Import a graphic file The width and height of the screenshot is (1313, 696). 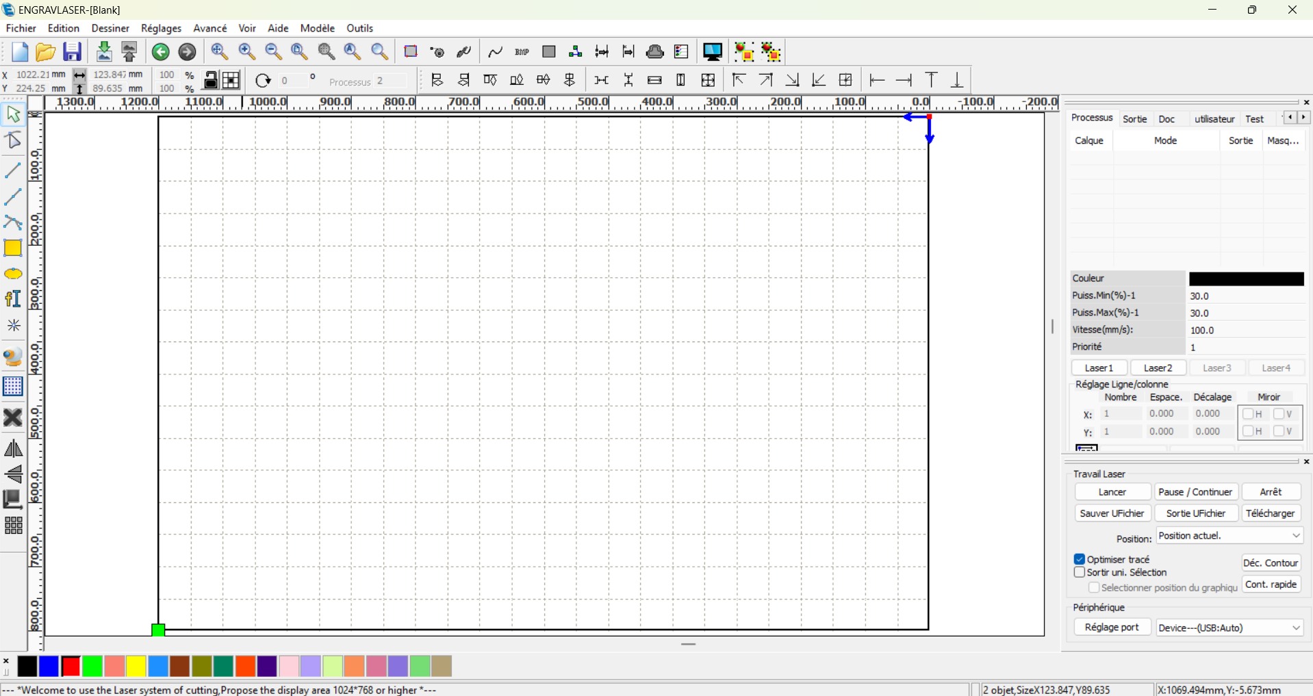[x=104, y=52]
